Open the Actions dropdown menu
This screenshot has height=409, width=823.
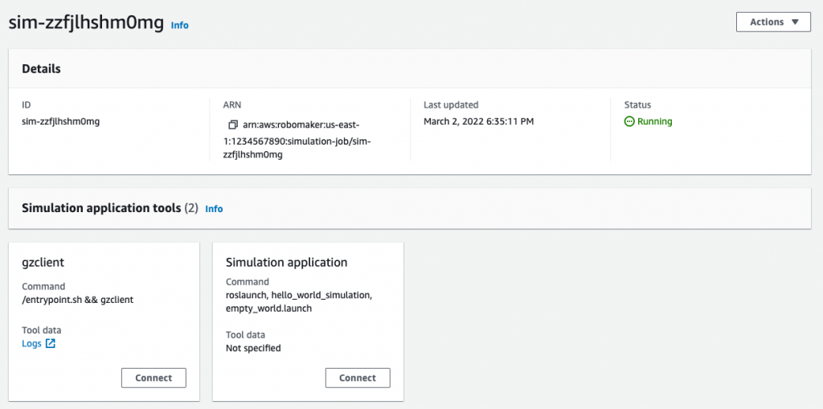click(773, 22)
